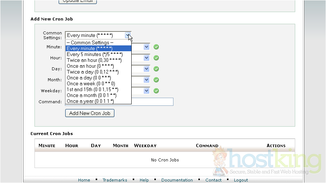Screen dimensions: 326x183
Task: Select 'Every 5 minutes' option
Action: 94,54
